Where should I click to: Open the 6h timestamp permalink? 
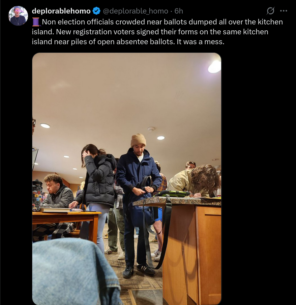pyautogui.click(x=179, y=11)
